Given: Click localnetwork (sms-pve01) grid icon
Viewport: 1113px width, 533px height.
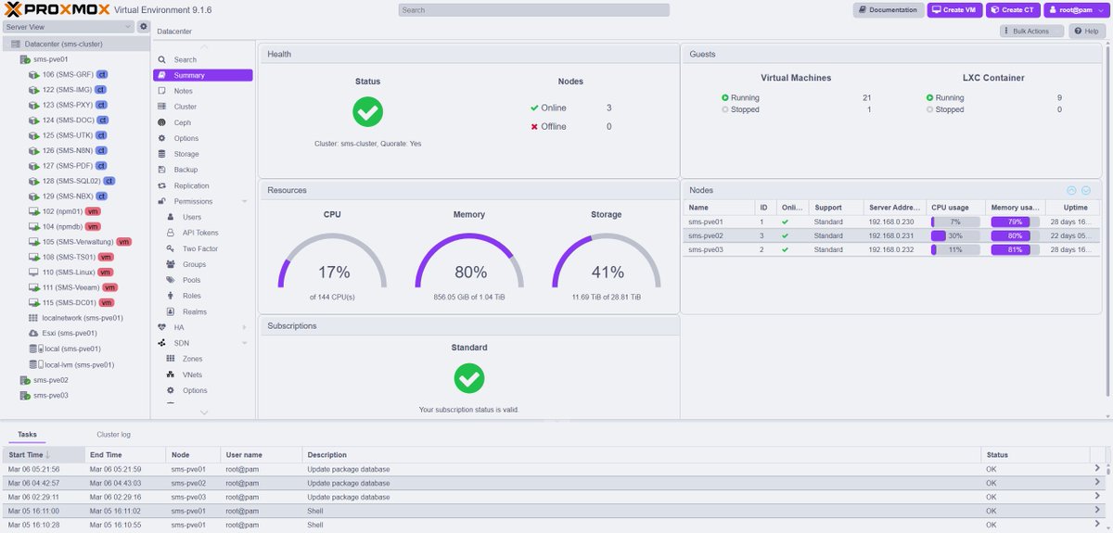Looking at the screenshot, I should 34,318.
